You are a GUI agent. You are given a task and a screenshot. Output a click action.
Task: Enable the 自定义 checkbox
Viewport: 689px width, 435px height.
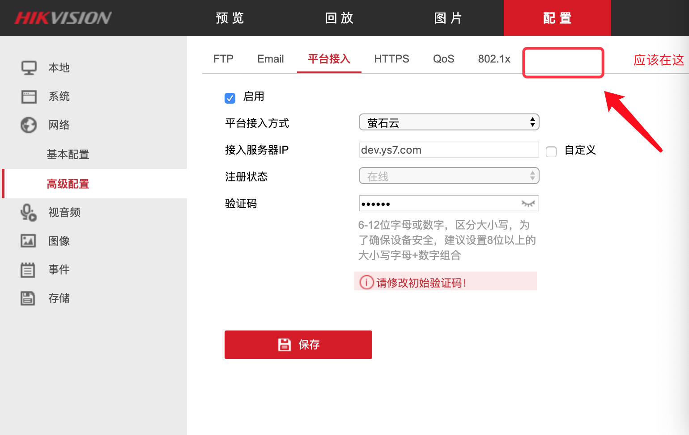(551, 152)
